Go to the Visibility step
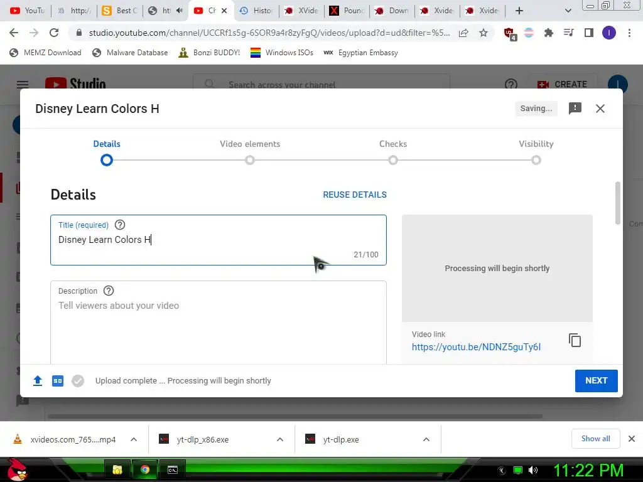Image resolution: width=643 pixels, height=482 pixels. point(536,152)
